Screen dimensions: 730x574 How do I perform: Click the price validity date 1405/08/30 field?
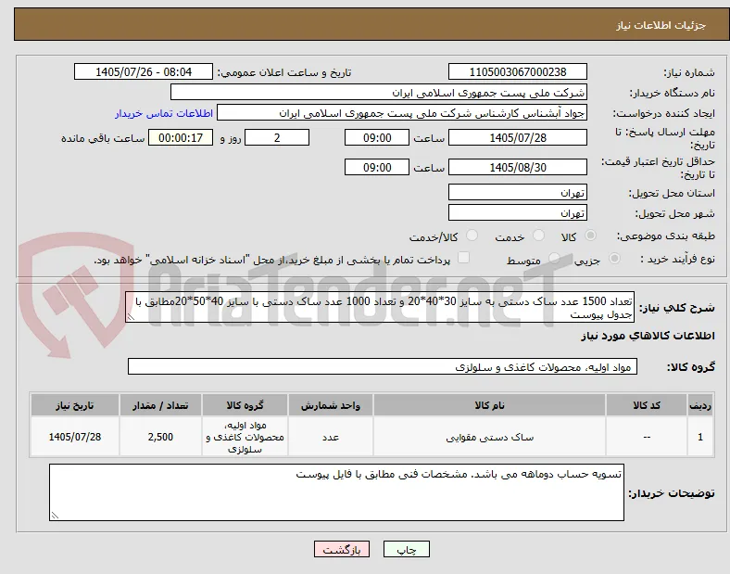(x=518, y=167)
